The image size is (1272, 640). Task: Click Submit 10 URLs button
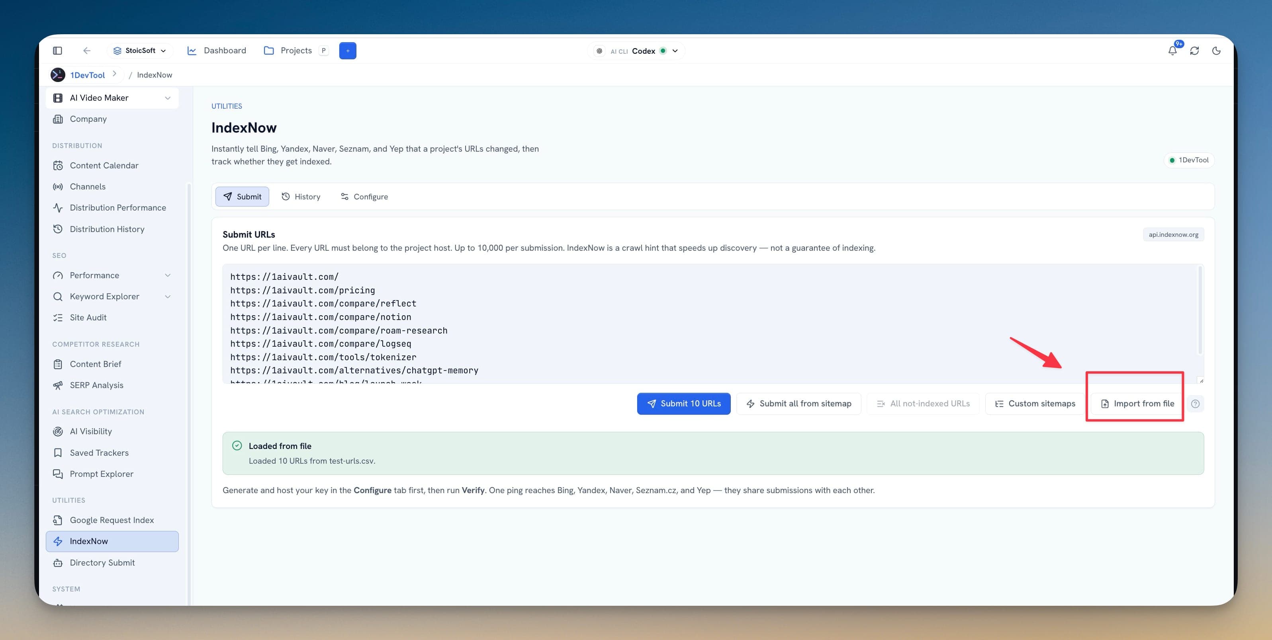683,404
